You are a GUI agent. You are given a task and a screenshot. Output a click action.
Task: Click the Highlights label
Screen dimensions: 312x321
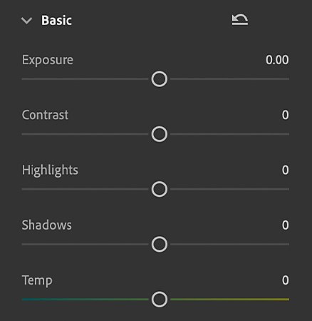point(50,170)
